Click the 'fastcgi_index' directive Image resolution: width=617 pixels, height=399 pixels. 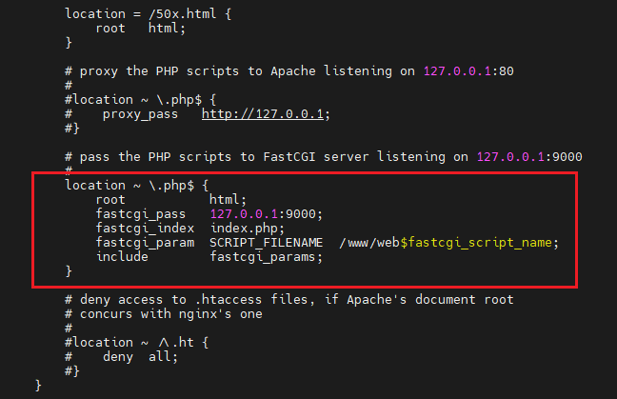click(x=145, y=229)
